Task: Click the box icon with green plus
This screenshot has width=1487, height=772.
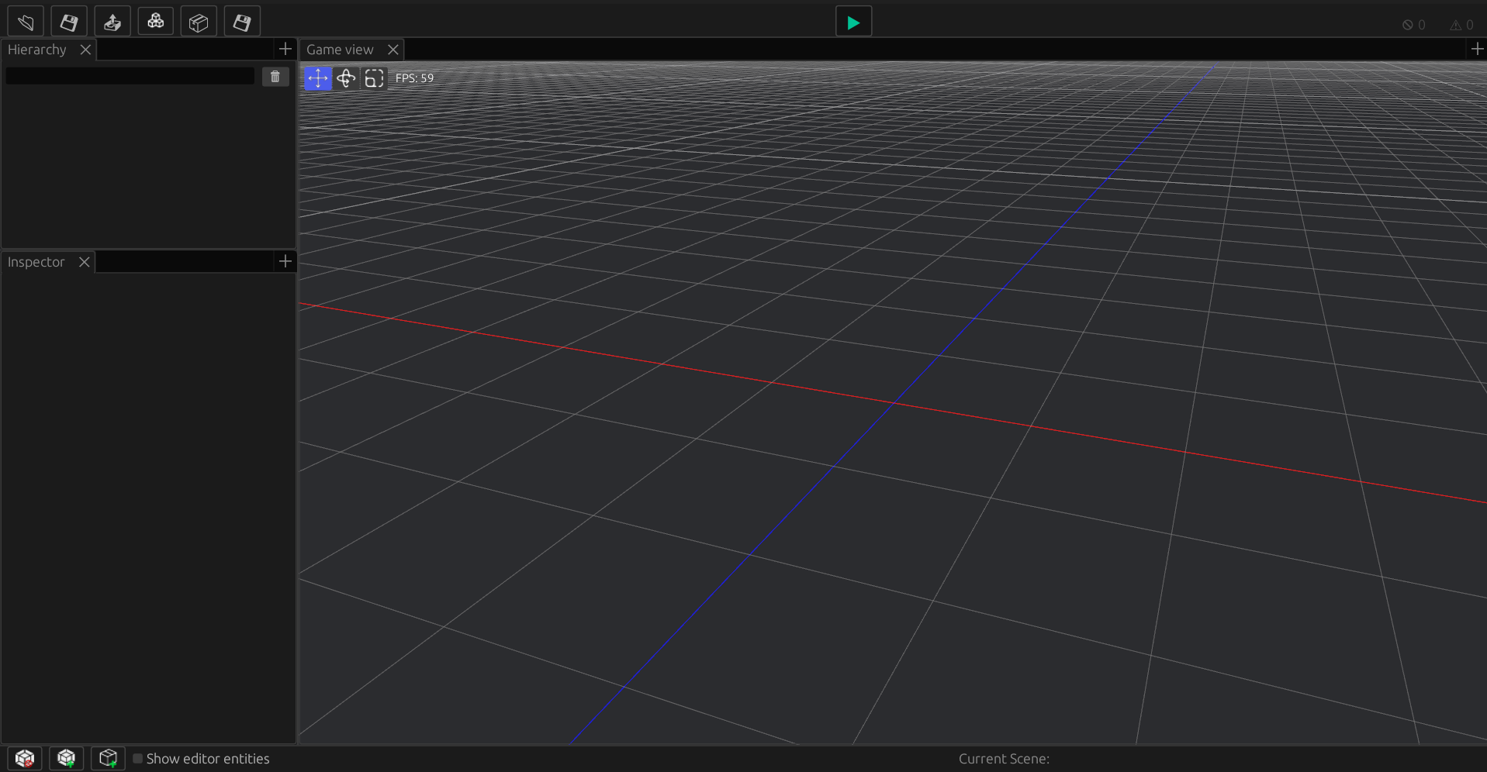Action: 109,758
